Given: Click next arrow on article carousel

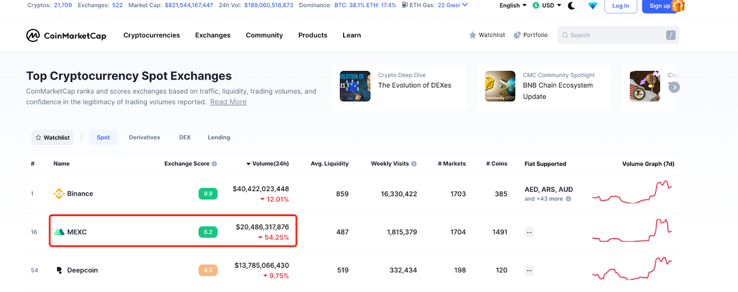Looking at the screenshot, I should tap(674, 88).
